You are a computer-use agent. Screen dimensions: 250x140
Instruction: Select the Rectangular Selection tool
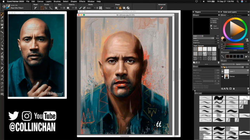click(2, 36)
